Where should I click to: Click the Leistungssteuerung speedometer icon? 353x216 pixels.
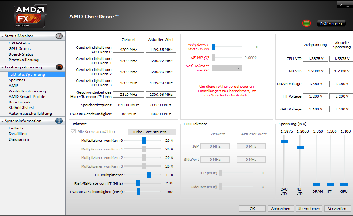[59, 67]
